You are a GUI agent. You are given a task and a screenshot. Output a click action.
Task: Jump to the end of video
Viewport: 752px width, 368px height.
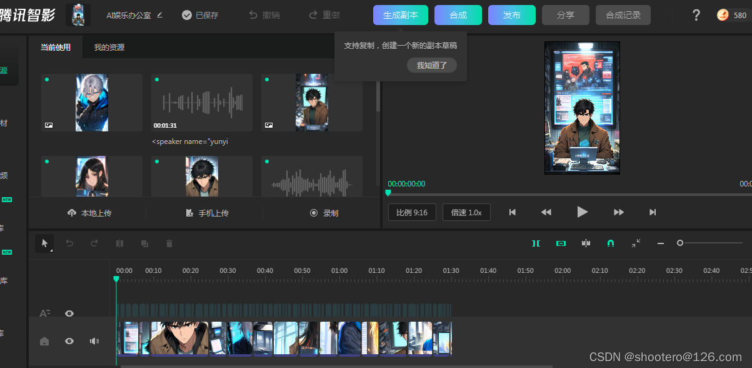point(653,212)
